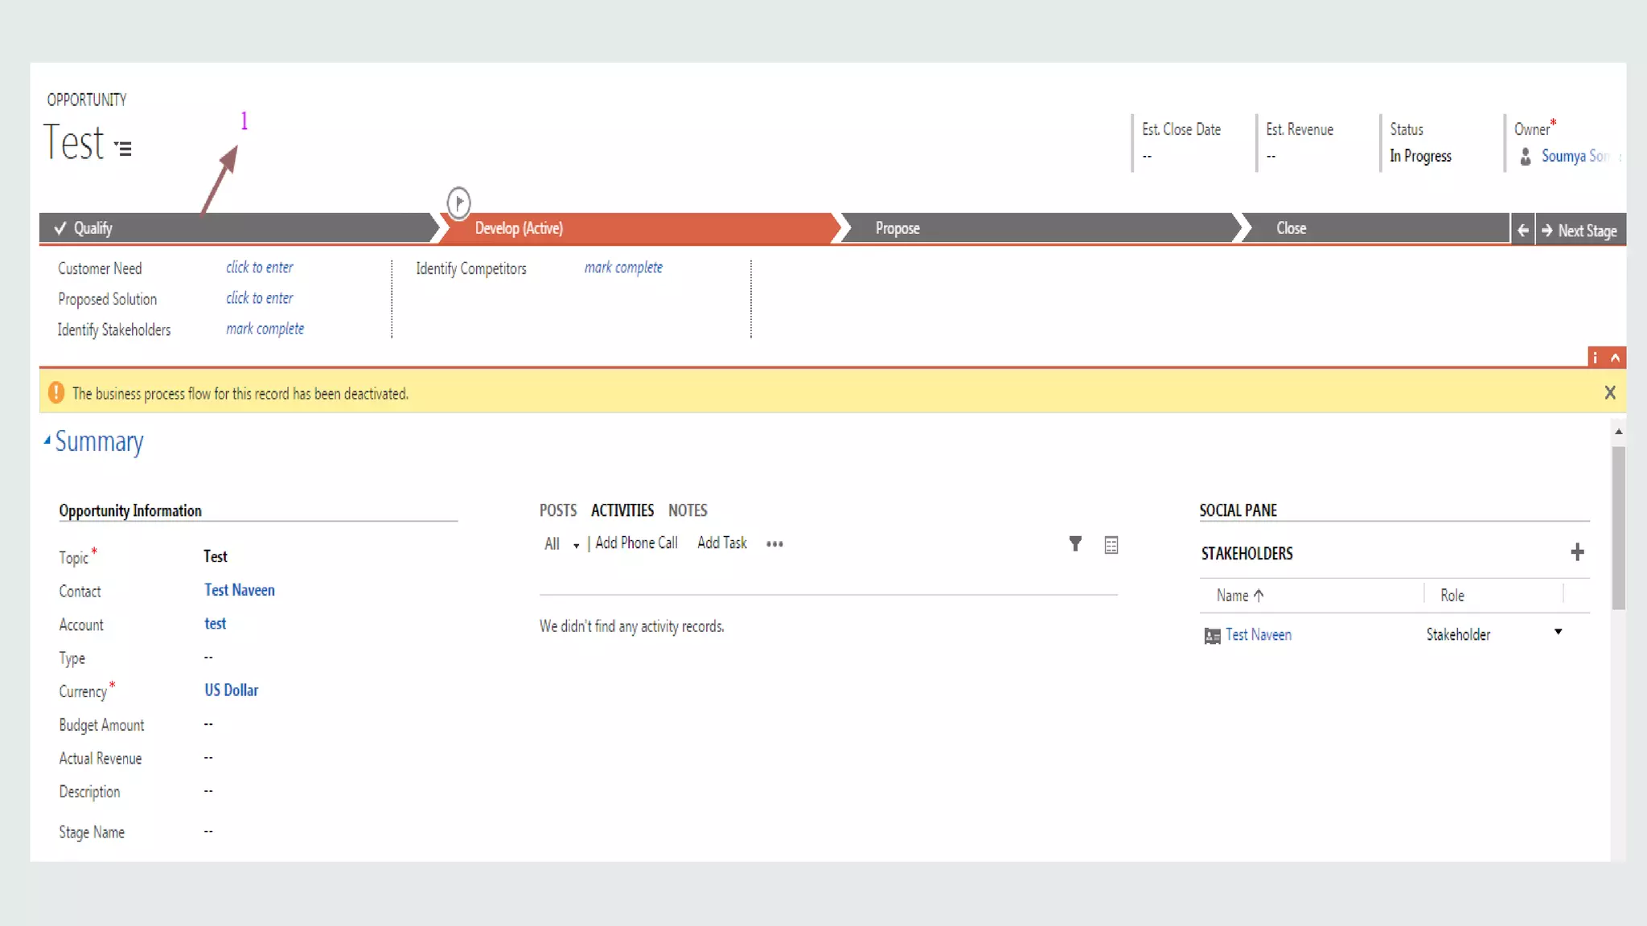This screenshot has height=926, width=1647.
Task: Add a stakeholder with the plus icon
Action: 1577,552
